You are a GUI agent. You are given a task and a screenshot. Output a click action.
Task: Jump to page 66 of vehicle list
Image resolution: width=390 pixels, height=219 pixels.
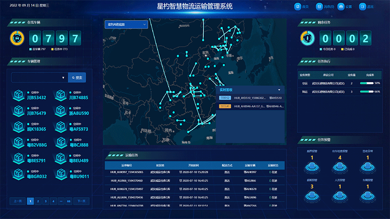pos(69,201)
